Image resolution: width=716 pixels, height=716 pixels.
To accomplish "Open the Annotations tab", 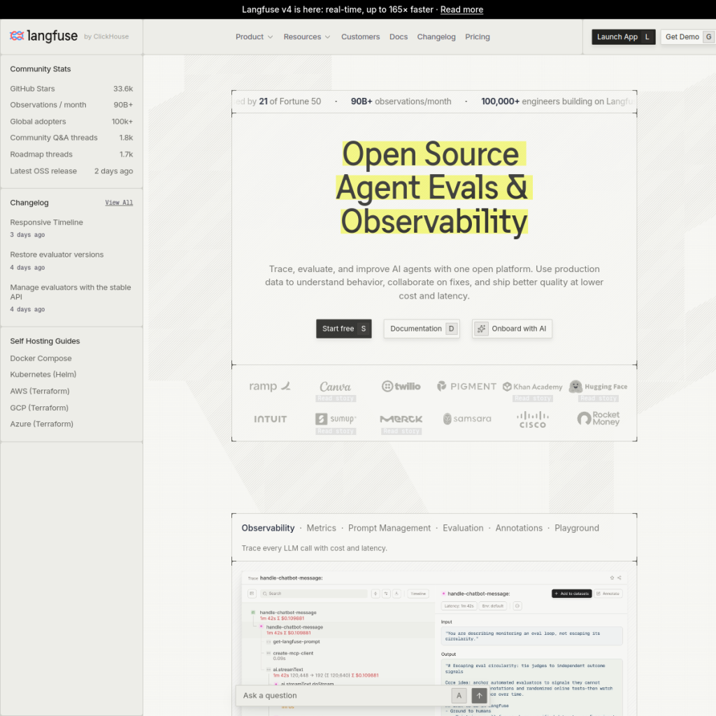I will (x=519, y=528).
